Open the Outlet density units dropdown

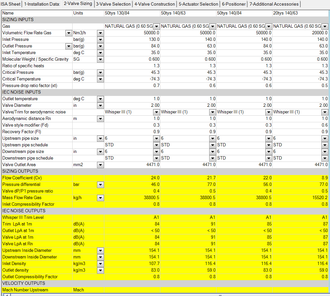click(x=100, y=270)
